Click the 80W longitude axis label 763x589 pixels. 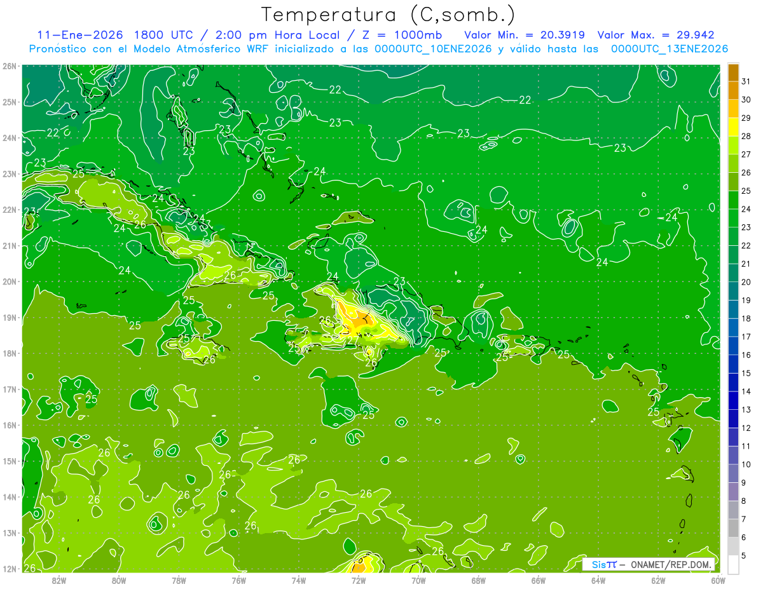point(119,580)
